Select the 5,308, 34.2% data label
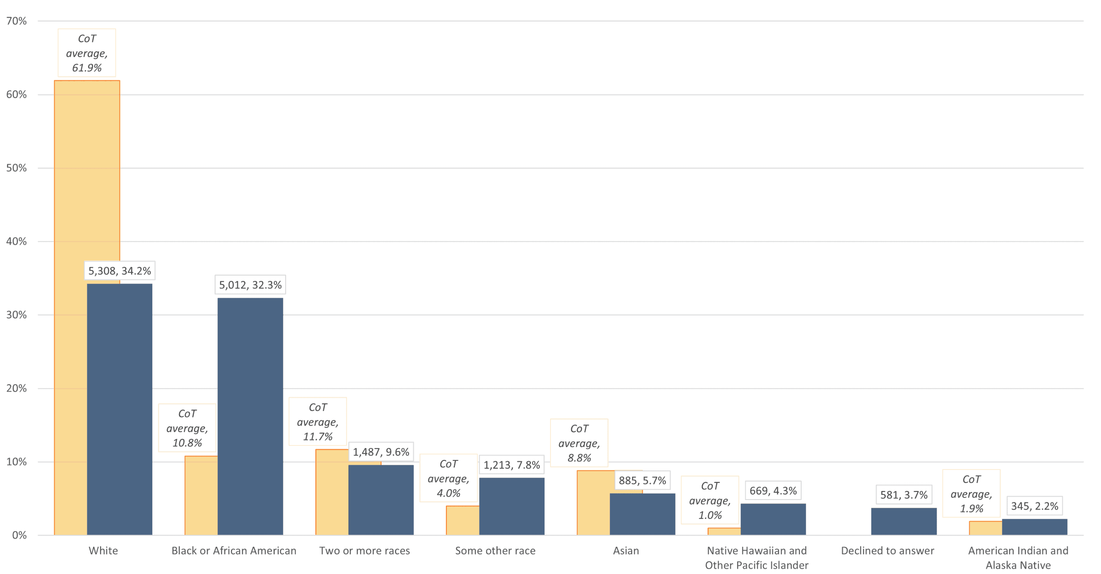Image resolution: width=1101 pixels, height=574 pixels. coord(120,271)
